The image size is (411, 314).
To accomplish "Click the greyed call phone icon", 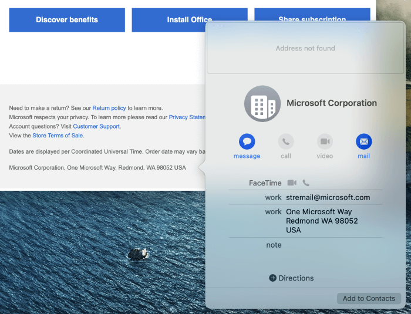I will [286, 141].
